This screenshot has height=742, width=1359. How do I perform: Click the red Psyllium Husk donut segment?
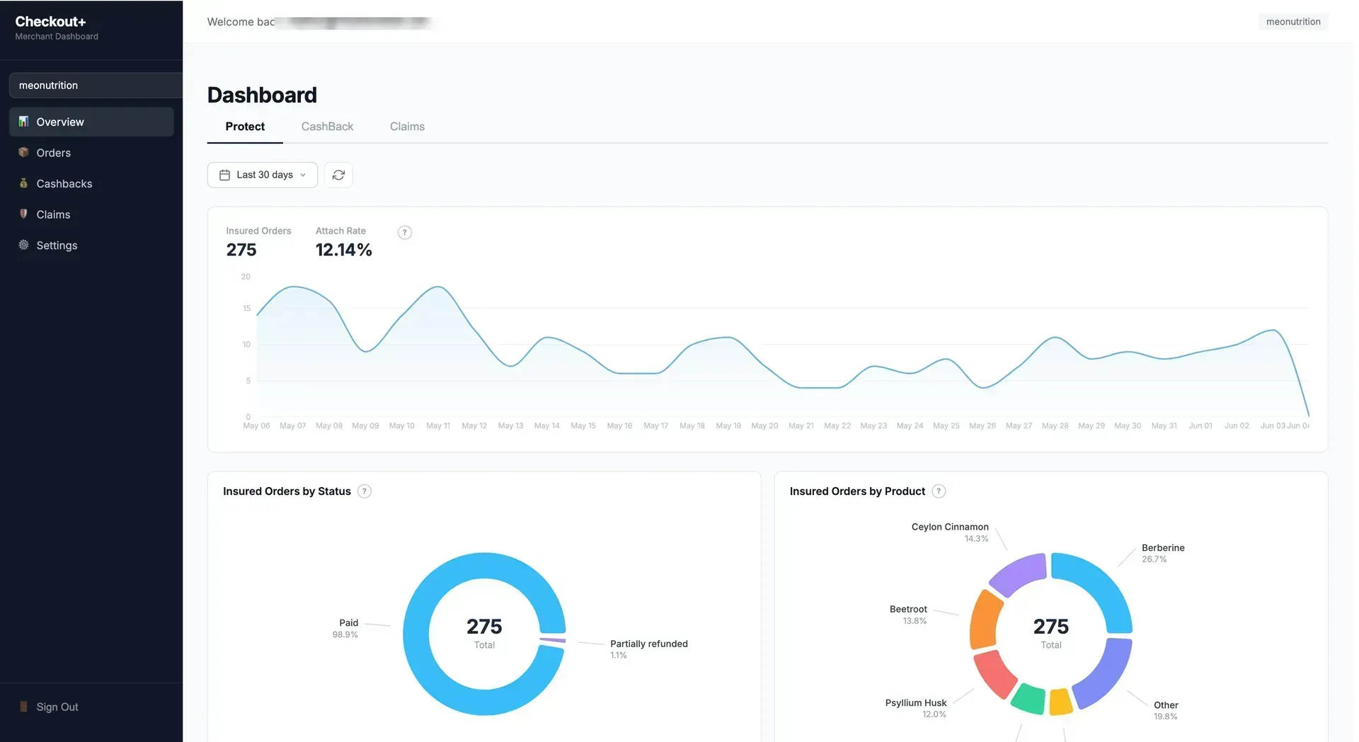click(994, 674)
